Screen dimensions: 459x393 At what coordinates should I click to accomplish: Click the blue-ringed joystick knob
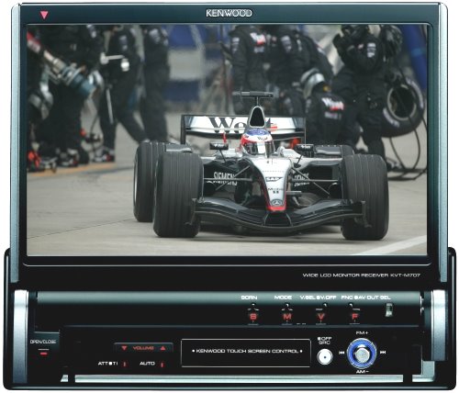(x=362, y=354)
